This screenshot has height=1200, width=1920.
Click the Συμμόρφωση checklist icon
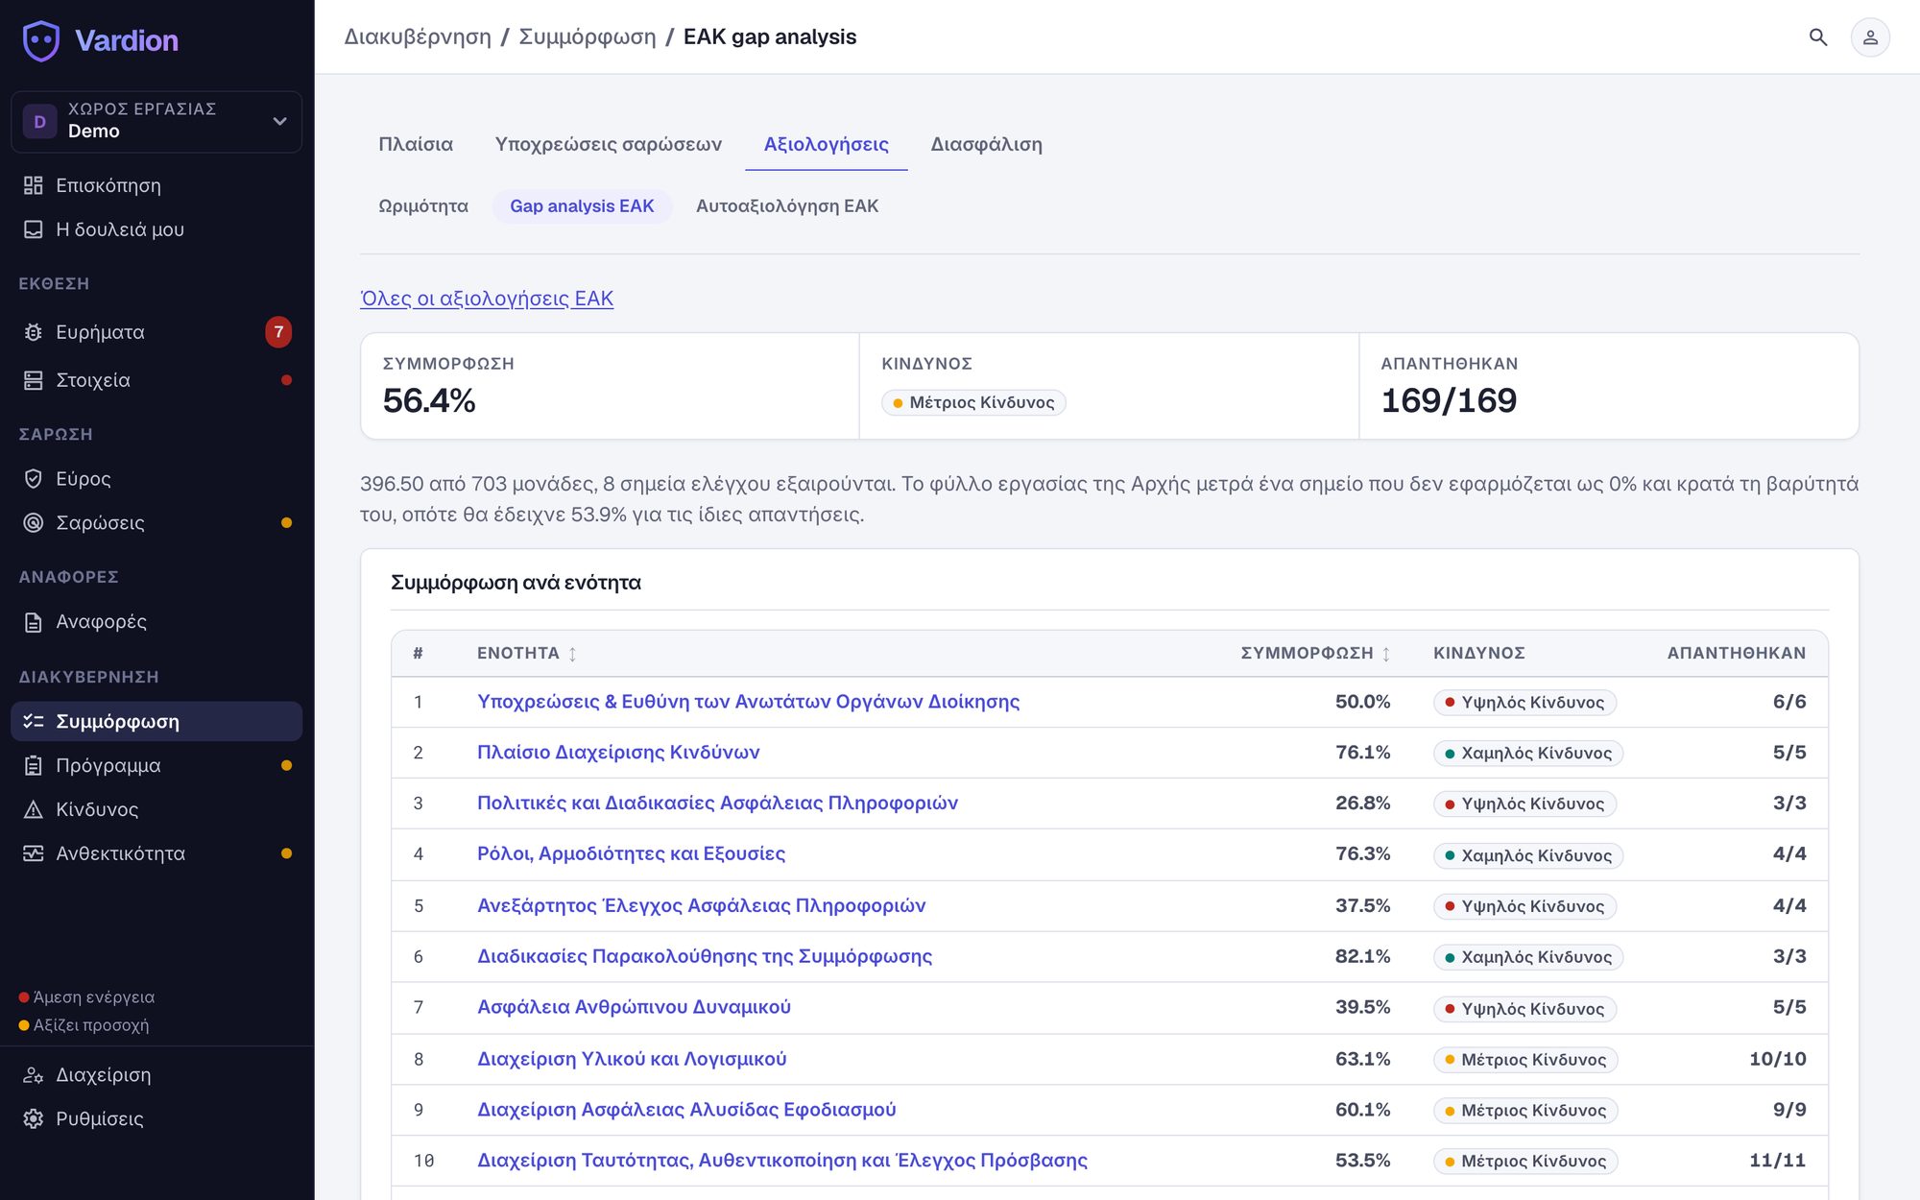coord(34,721)
